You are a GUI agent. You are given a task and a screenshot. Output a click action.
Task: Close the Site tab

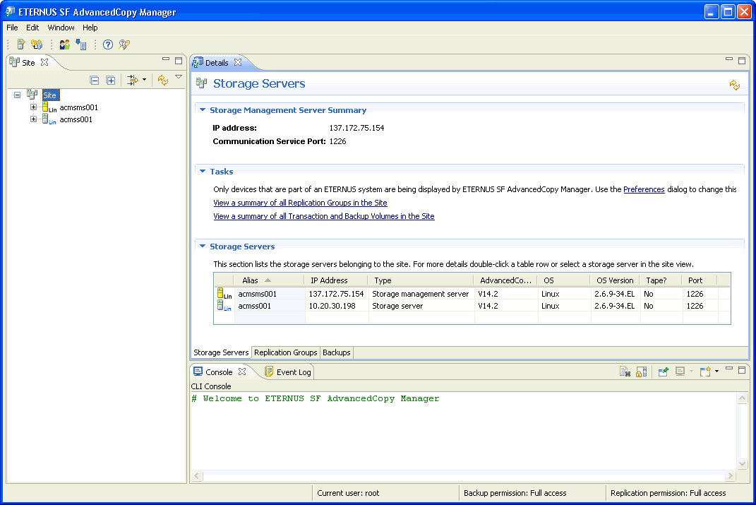point(44,62)
